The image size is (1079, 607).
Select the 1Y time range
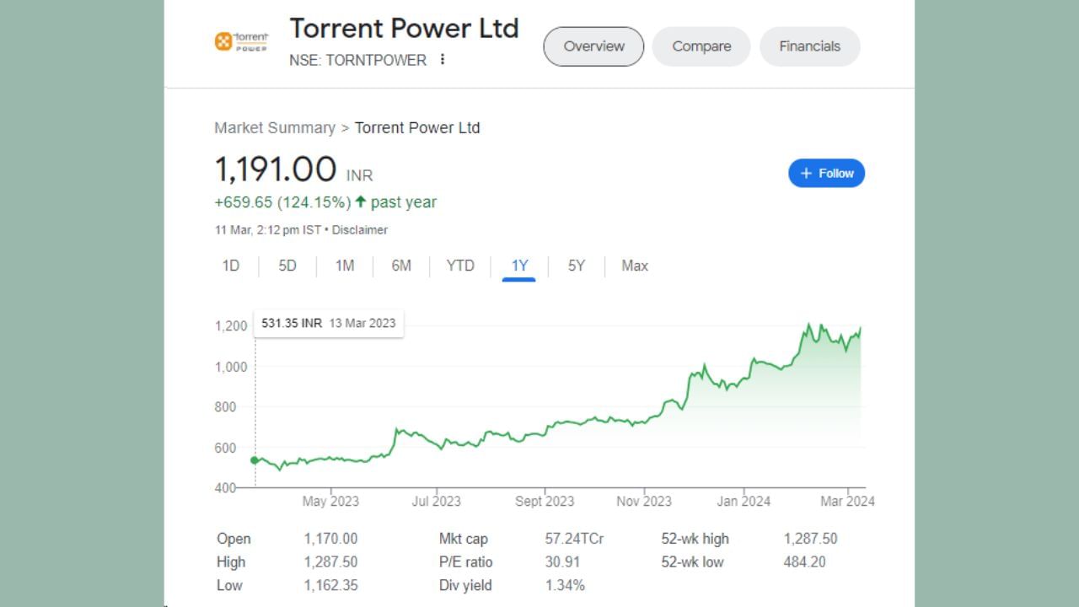pos(519,266)
